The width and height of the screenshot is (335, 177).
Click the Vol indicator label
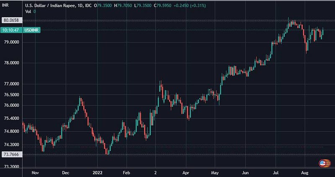[28, 12]
